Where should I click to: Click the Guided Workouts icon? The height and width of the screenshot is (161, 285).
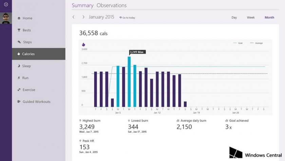click(19, 102)
